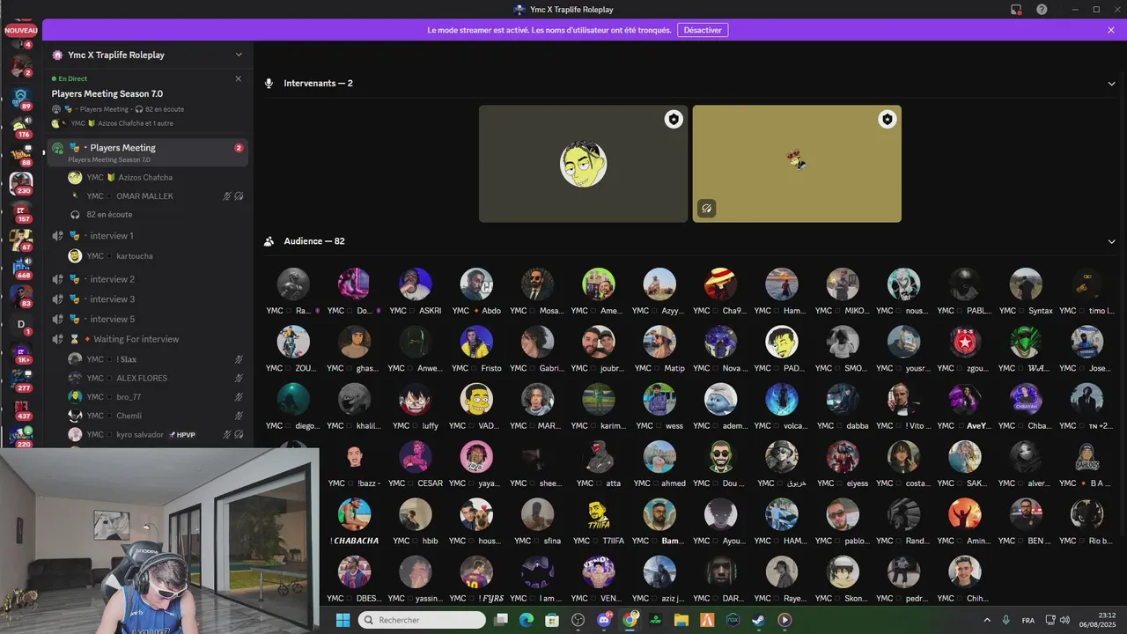Click moderator badge on second speaker card
1127x634 pixels.
click(888, 119)
